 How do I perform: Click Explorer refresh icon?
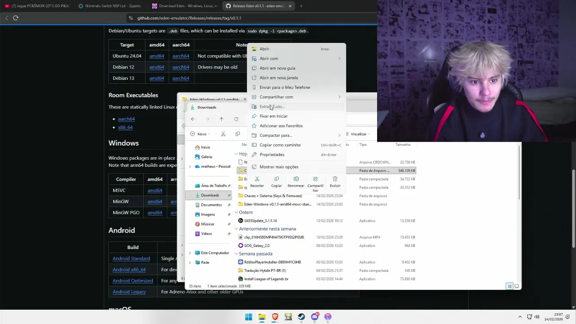coord(236,119)
